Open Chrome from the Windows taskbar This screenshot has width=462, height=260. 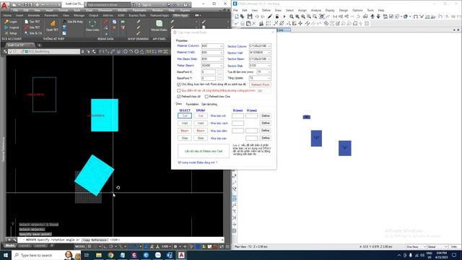[x=110, y=255]
